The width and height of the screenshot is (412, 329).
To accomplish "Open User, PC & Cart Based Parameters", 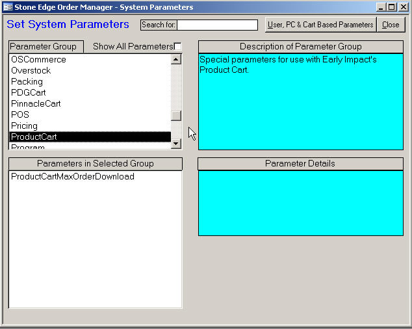I will click(x=320, y=25).
